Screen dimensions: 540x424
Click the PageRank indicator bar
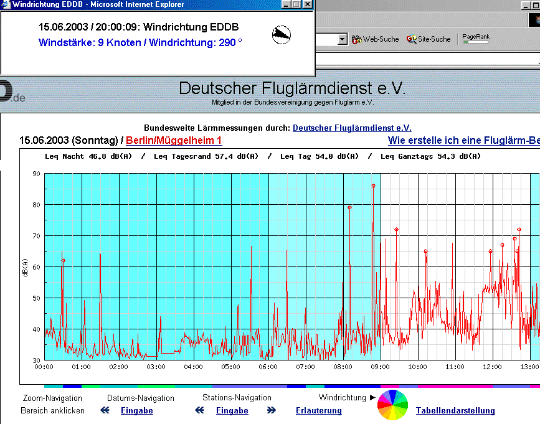point(476,42)
